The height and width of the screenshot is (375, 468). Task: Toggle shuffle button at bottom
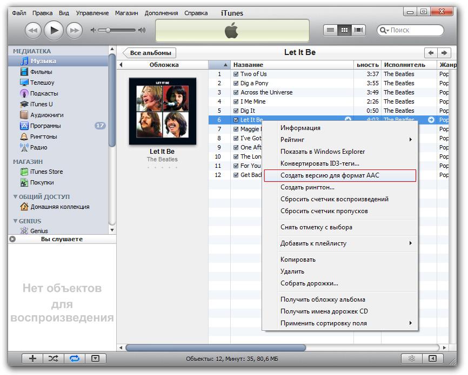click(x=54, y=358)
